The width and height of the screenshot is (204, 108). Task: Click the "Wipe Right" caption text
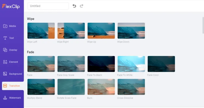pos(63,42)
